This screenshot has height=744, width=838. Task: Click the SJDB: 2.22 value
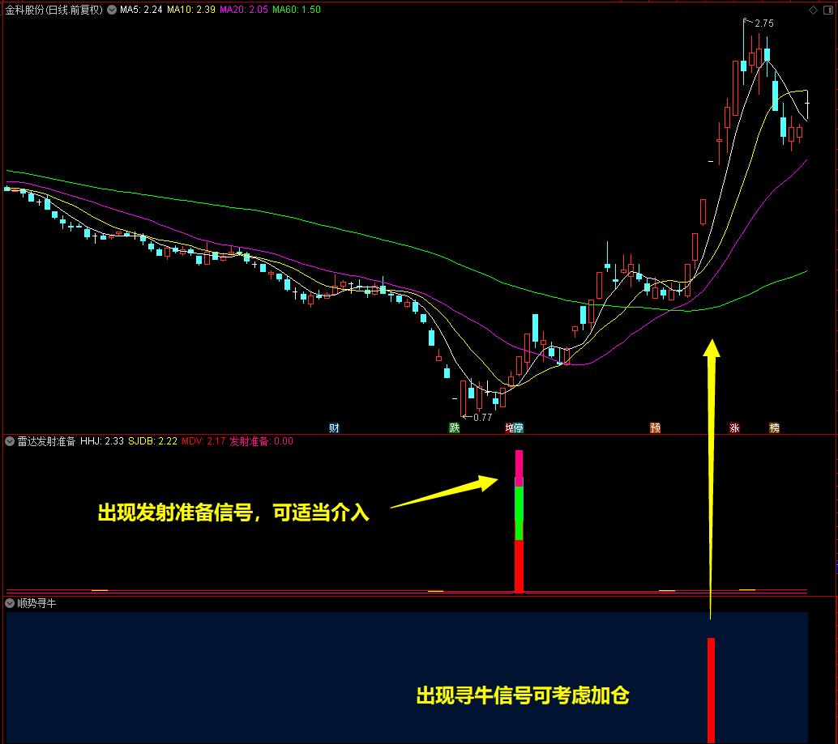[x=152, y=441]
